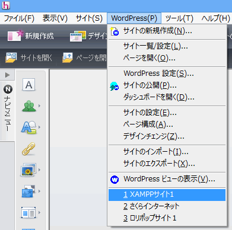Click the WordPress icon beside ビューの表示

115,180
